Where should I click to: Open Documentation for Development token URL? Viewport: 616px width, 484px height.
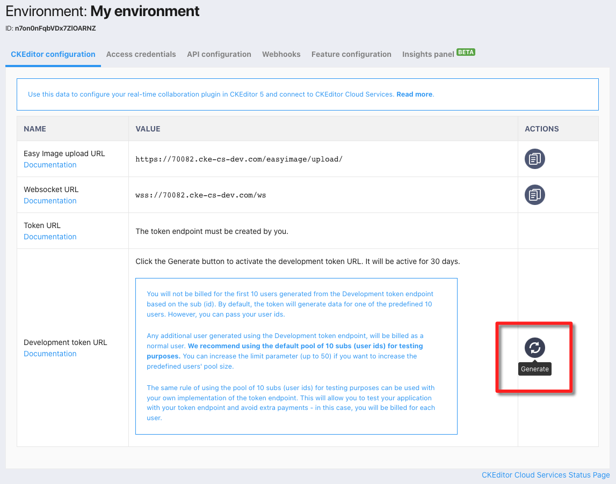pyautogui.click(x=50, y=354)
